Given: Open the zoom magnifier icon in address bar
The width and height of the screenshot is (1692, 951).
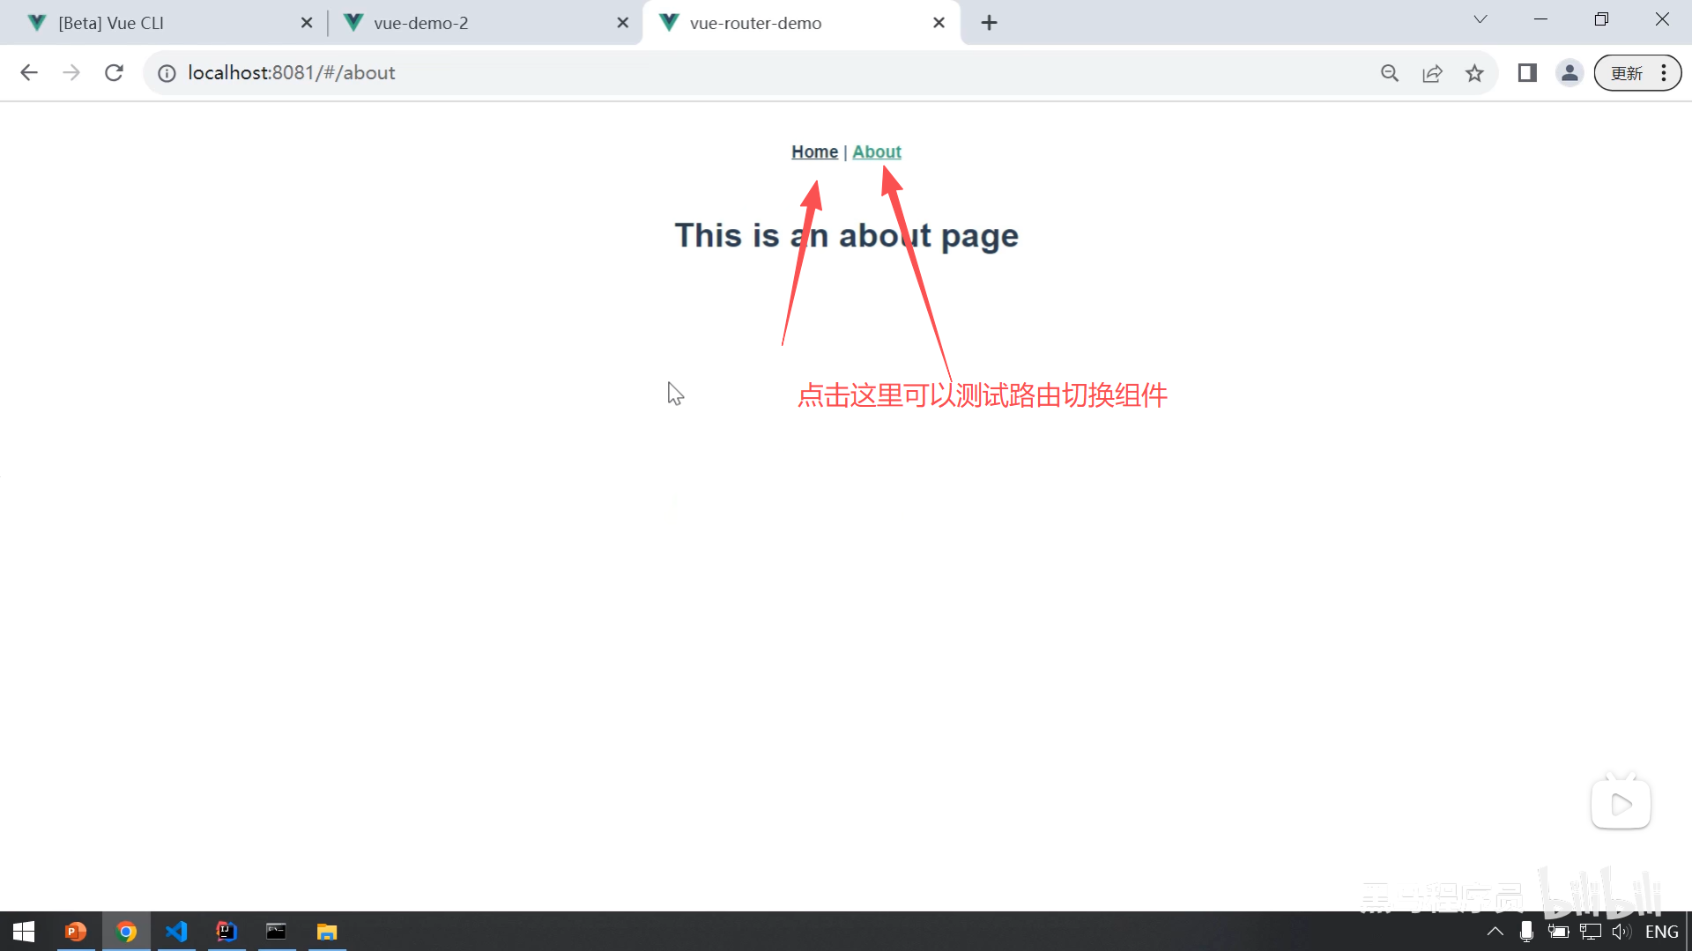Looking at the screenshot, I should click(x=1390, y=73).
